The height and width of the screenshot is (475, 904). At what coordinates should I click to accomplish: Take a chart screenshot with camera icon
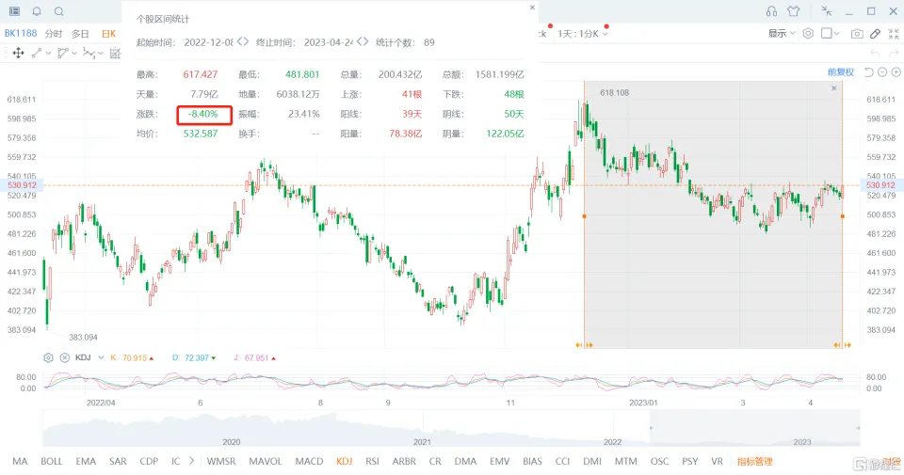point(856,33)
